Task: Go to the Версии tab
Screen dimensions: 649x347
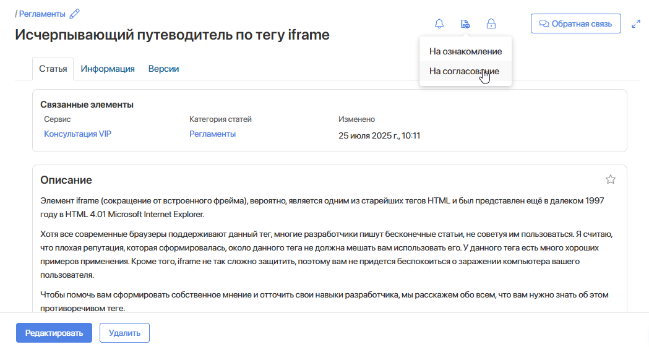Action: pos(163,69)
